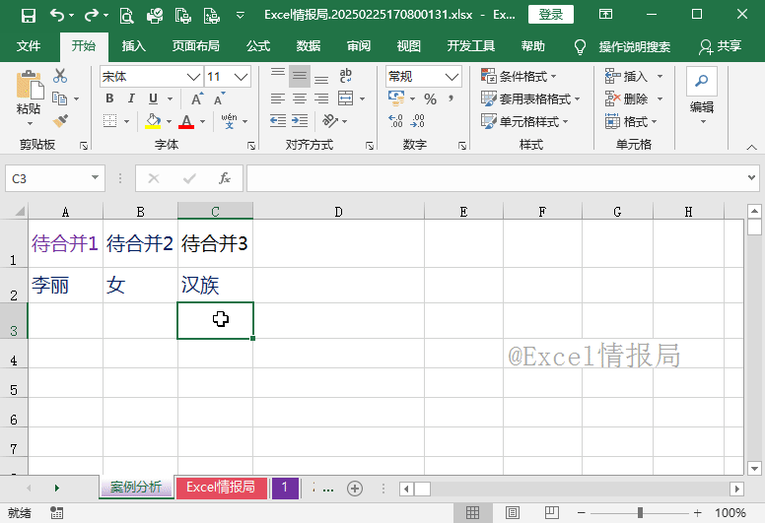Click the Cut scissors icon
Image resolution: width=765 pixels, height=523 pixels.
point(60,76)
